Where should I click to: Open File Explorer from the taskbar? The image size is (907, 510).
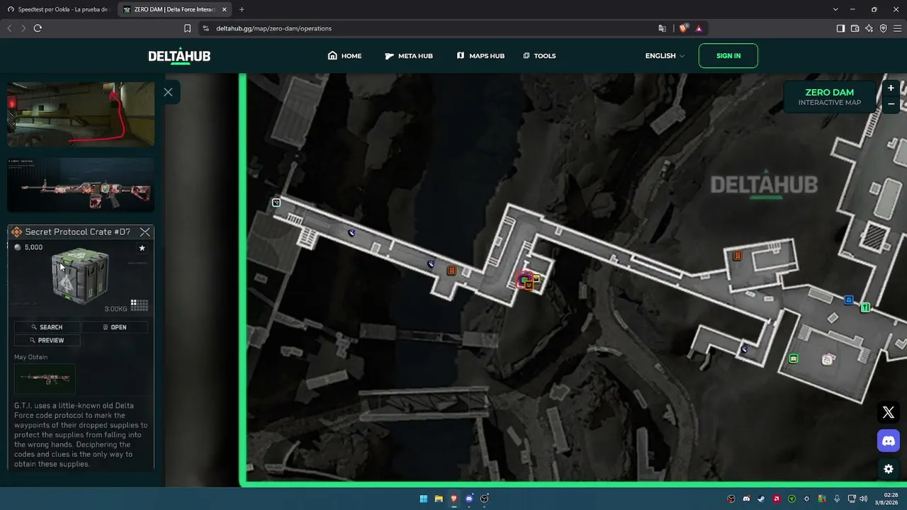click(x=439, y=499)
